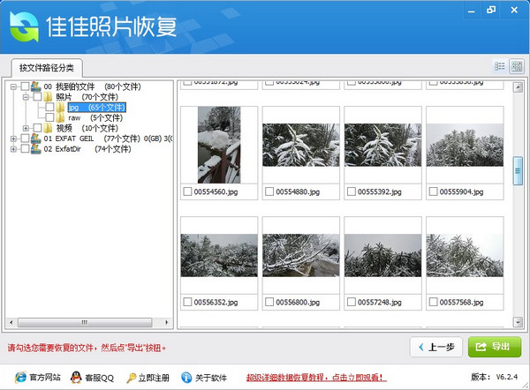The width and height of the screenshot is (530, 390).
Task: Check the 00 找到的文件 checkbox
Action: pyautogui.click(x=25, y=86)
